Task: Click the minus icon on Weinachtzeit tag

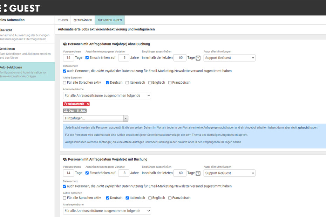Action: tap(65, 104)
